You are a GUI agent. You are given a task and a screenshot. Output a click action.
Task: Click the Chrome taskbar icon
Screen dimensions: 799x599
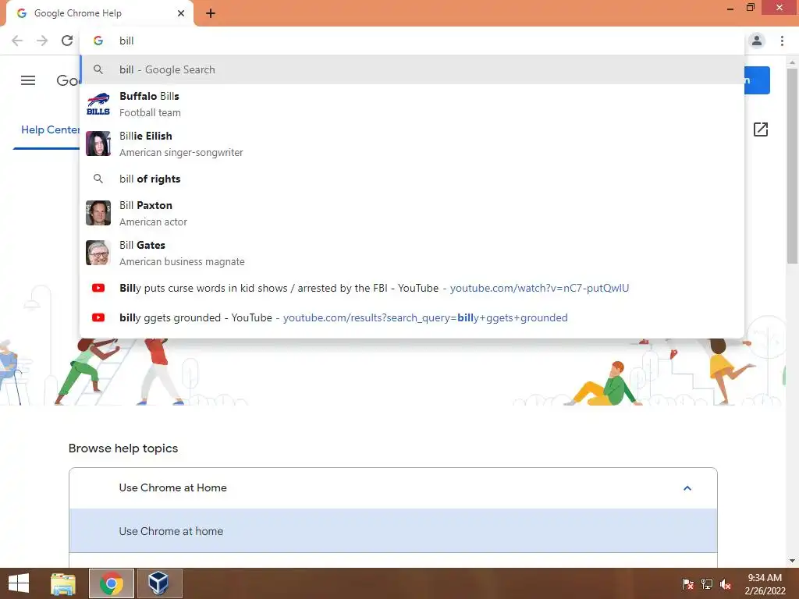pyautogui.click(x=112, y=583)
